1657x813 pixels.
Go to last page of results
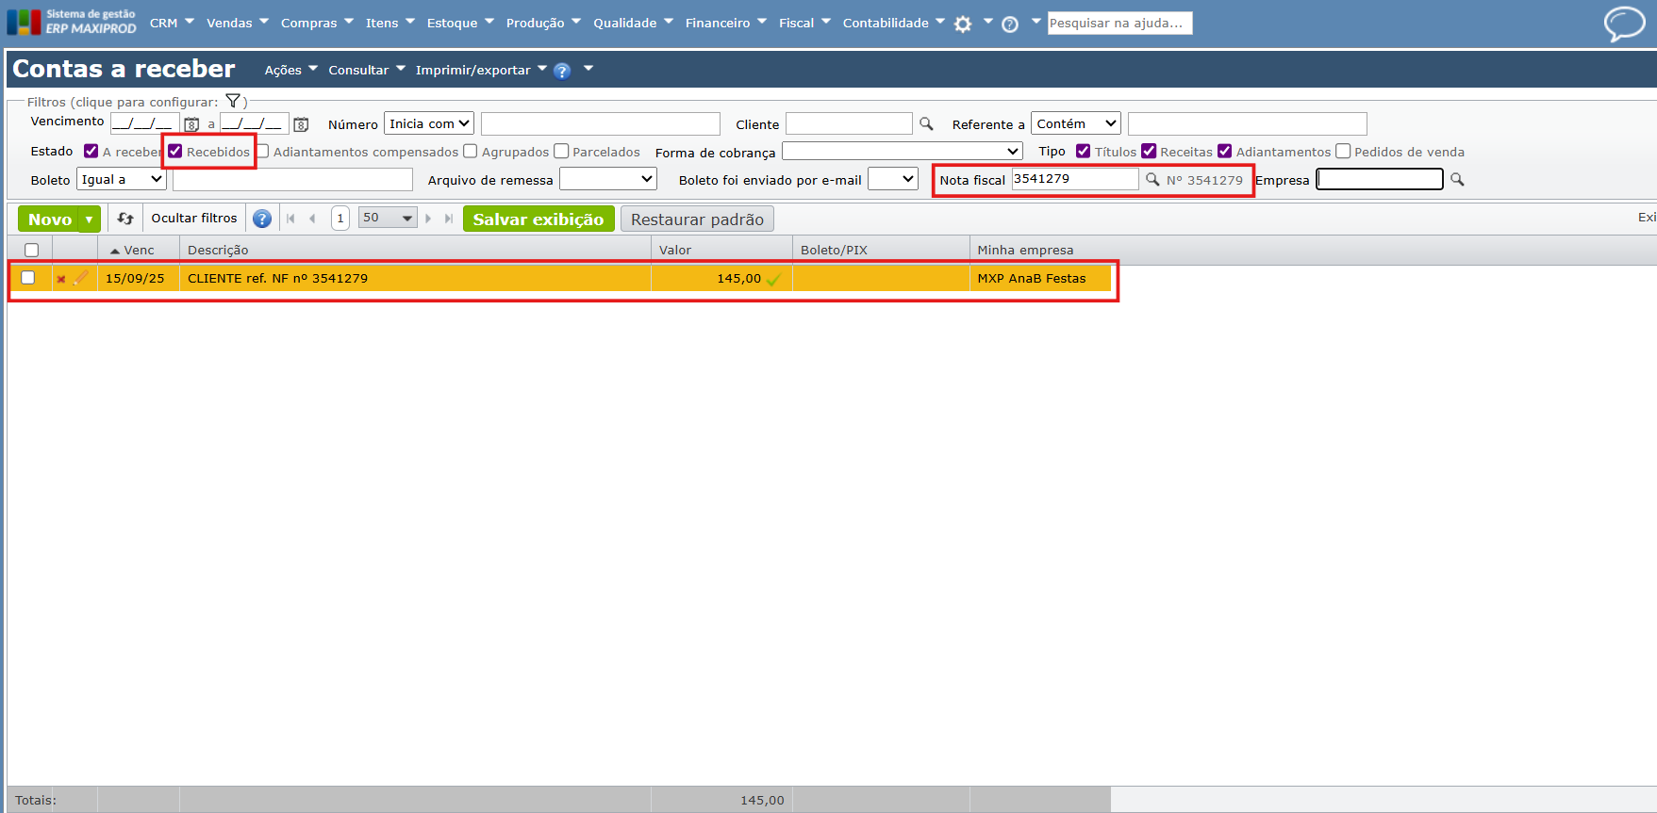point(449,219)
